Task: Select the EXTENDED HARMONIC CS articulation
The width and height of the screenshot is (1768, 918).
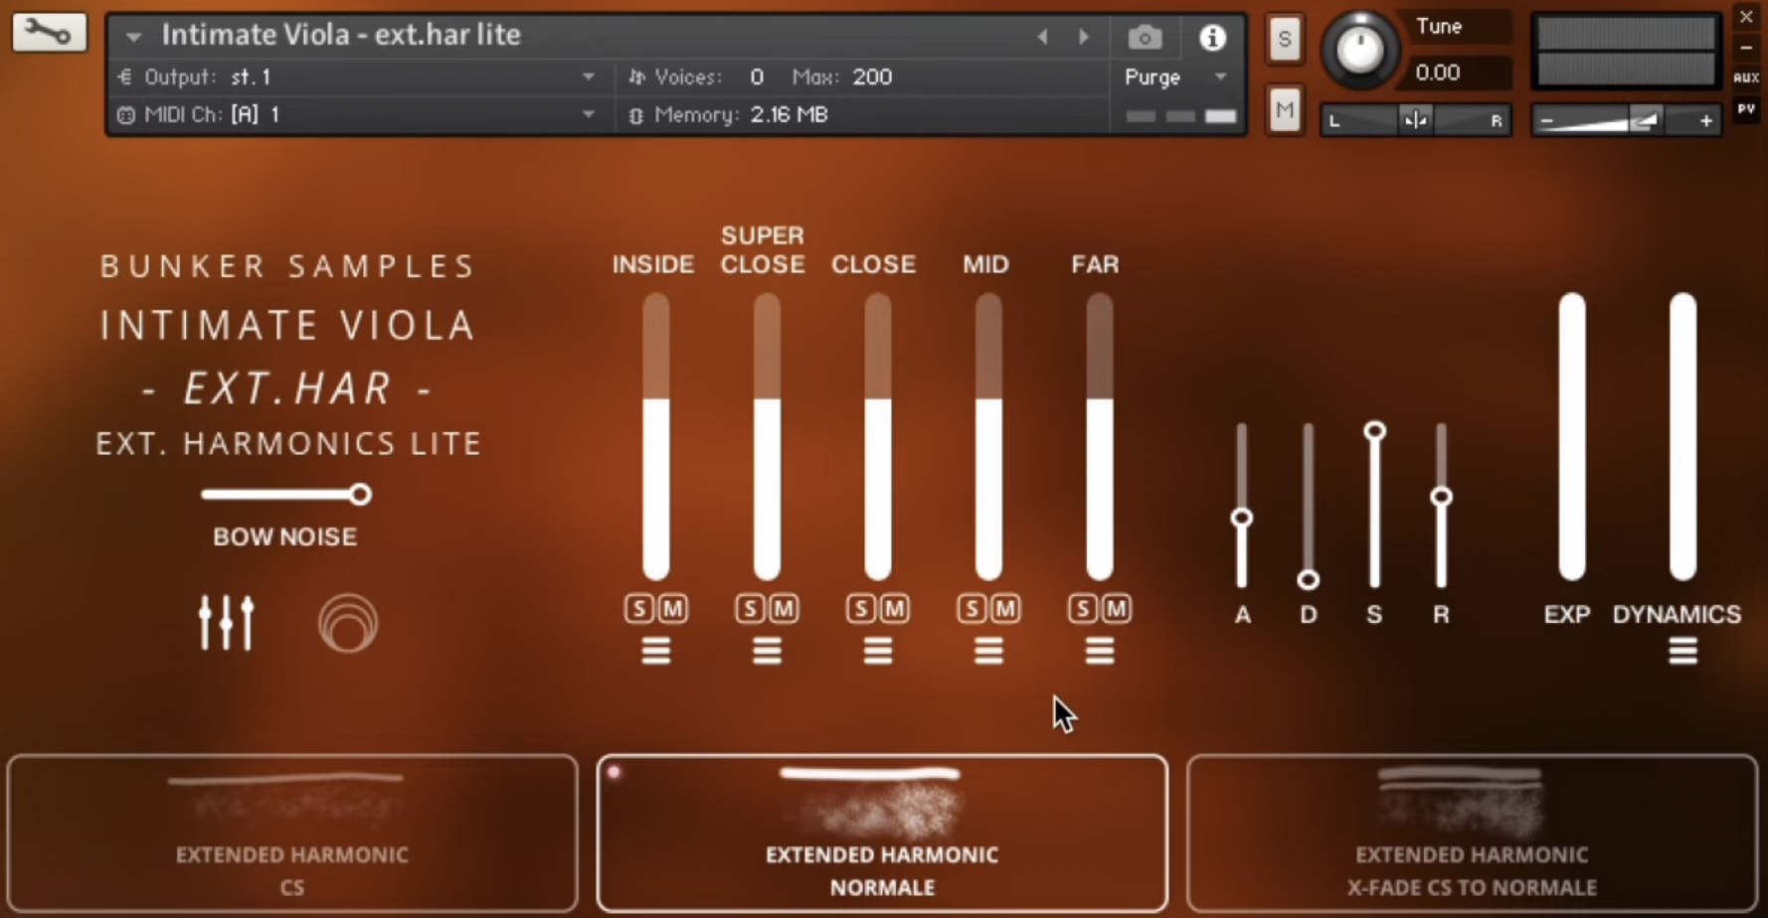Action: point(292,835)
